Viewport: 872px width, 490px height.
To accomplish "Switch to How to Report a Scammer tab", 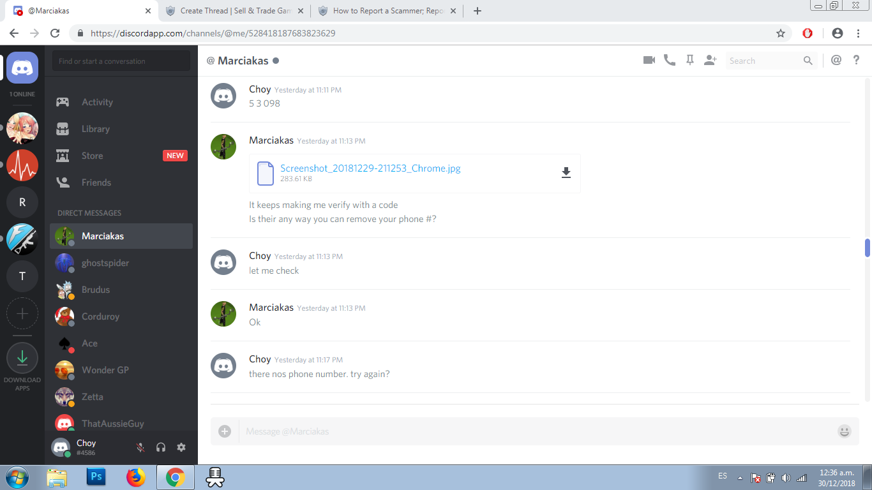I will tap(387, 11).
